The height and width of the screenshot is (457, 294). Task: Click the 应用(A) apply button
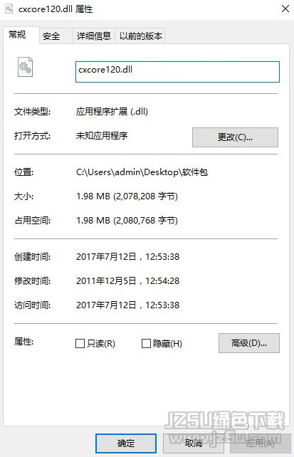point(261,443)
